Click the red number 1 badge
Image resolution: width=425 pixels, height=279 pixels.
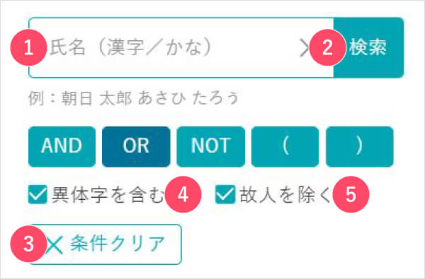[28, 47]
